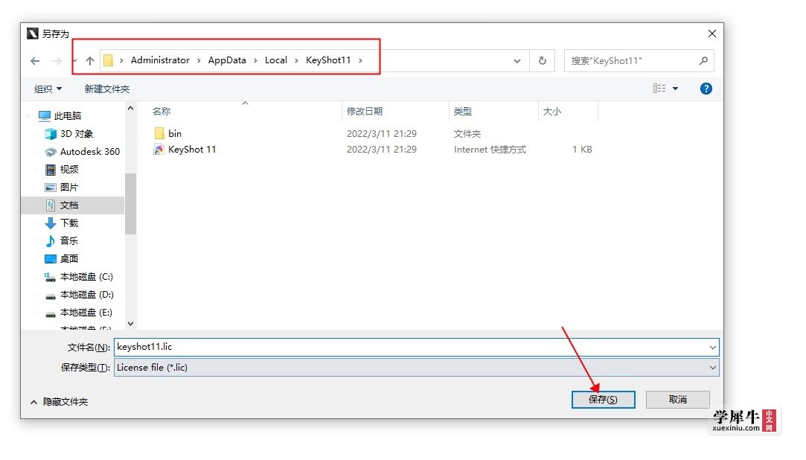Click the folder icon in address bar

click(x=108, y=60)
